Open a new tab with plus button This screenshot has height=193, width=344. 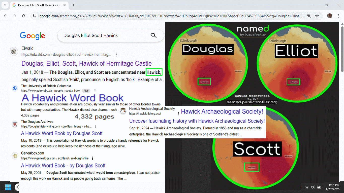pos(74,5)
